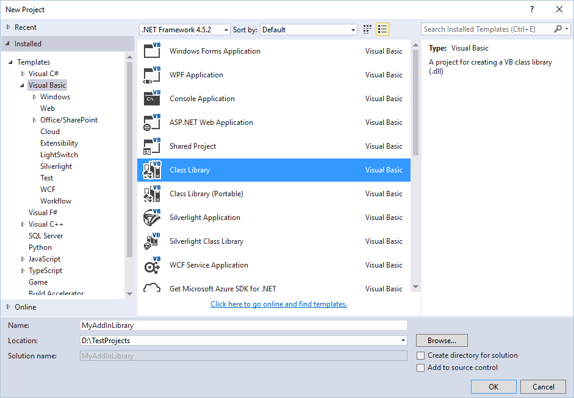Expand the Visual C# tree node
Screen dimensions: 574x398
(x=23, y=74)
